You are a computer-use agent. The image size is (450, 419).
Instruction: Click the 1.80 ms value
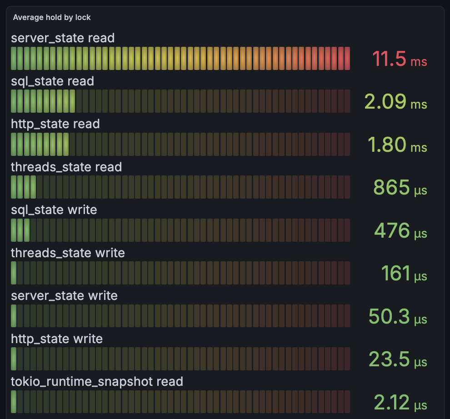click(397, 145)
